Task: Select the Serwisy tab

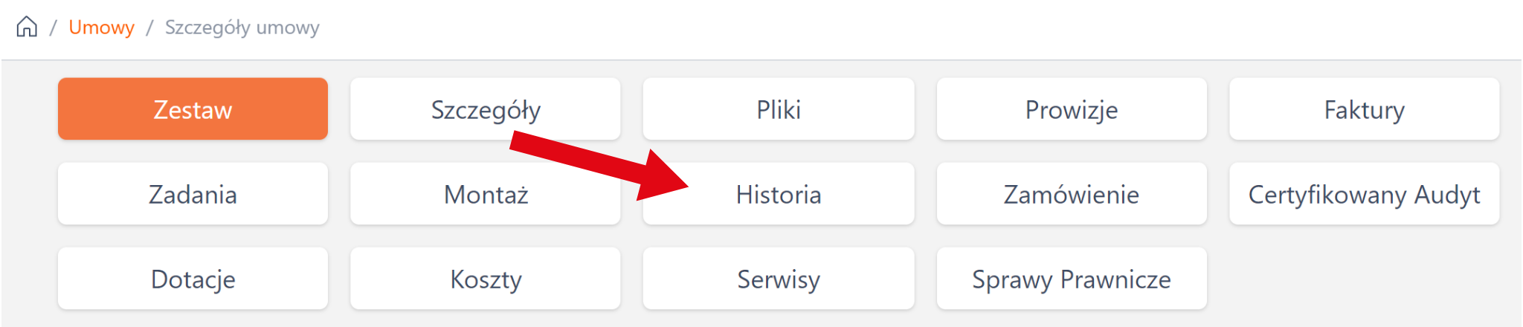Action: tap(778, 279)
